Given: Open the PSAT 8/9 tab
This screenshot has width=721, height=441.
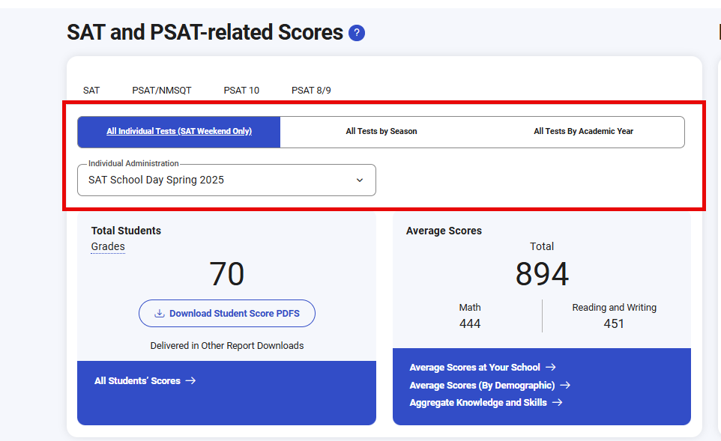Looking at the screenshot, I should point(311,91).
